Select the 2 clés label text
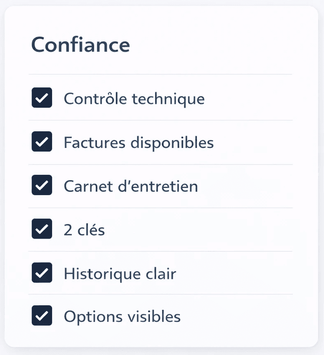 (x=84, y=230)
